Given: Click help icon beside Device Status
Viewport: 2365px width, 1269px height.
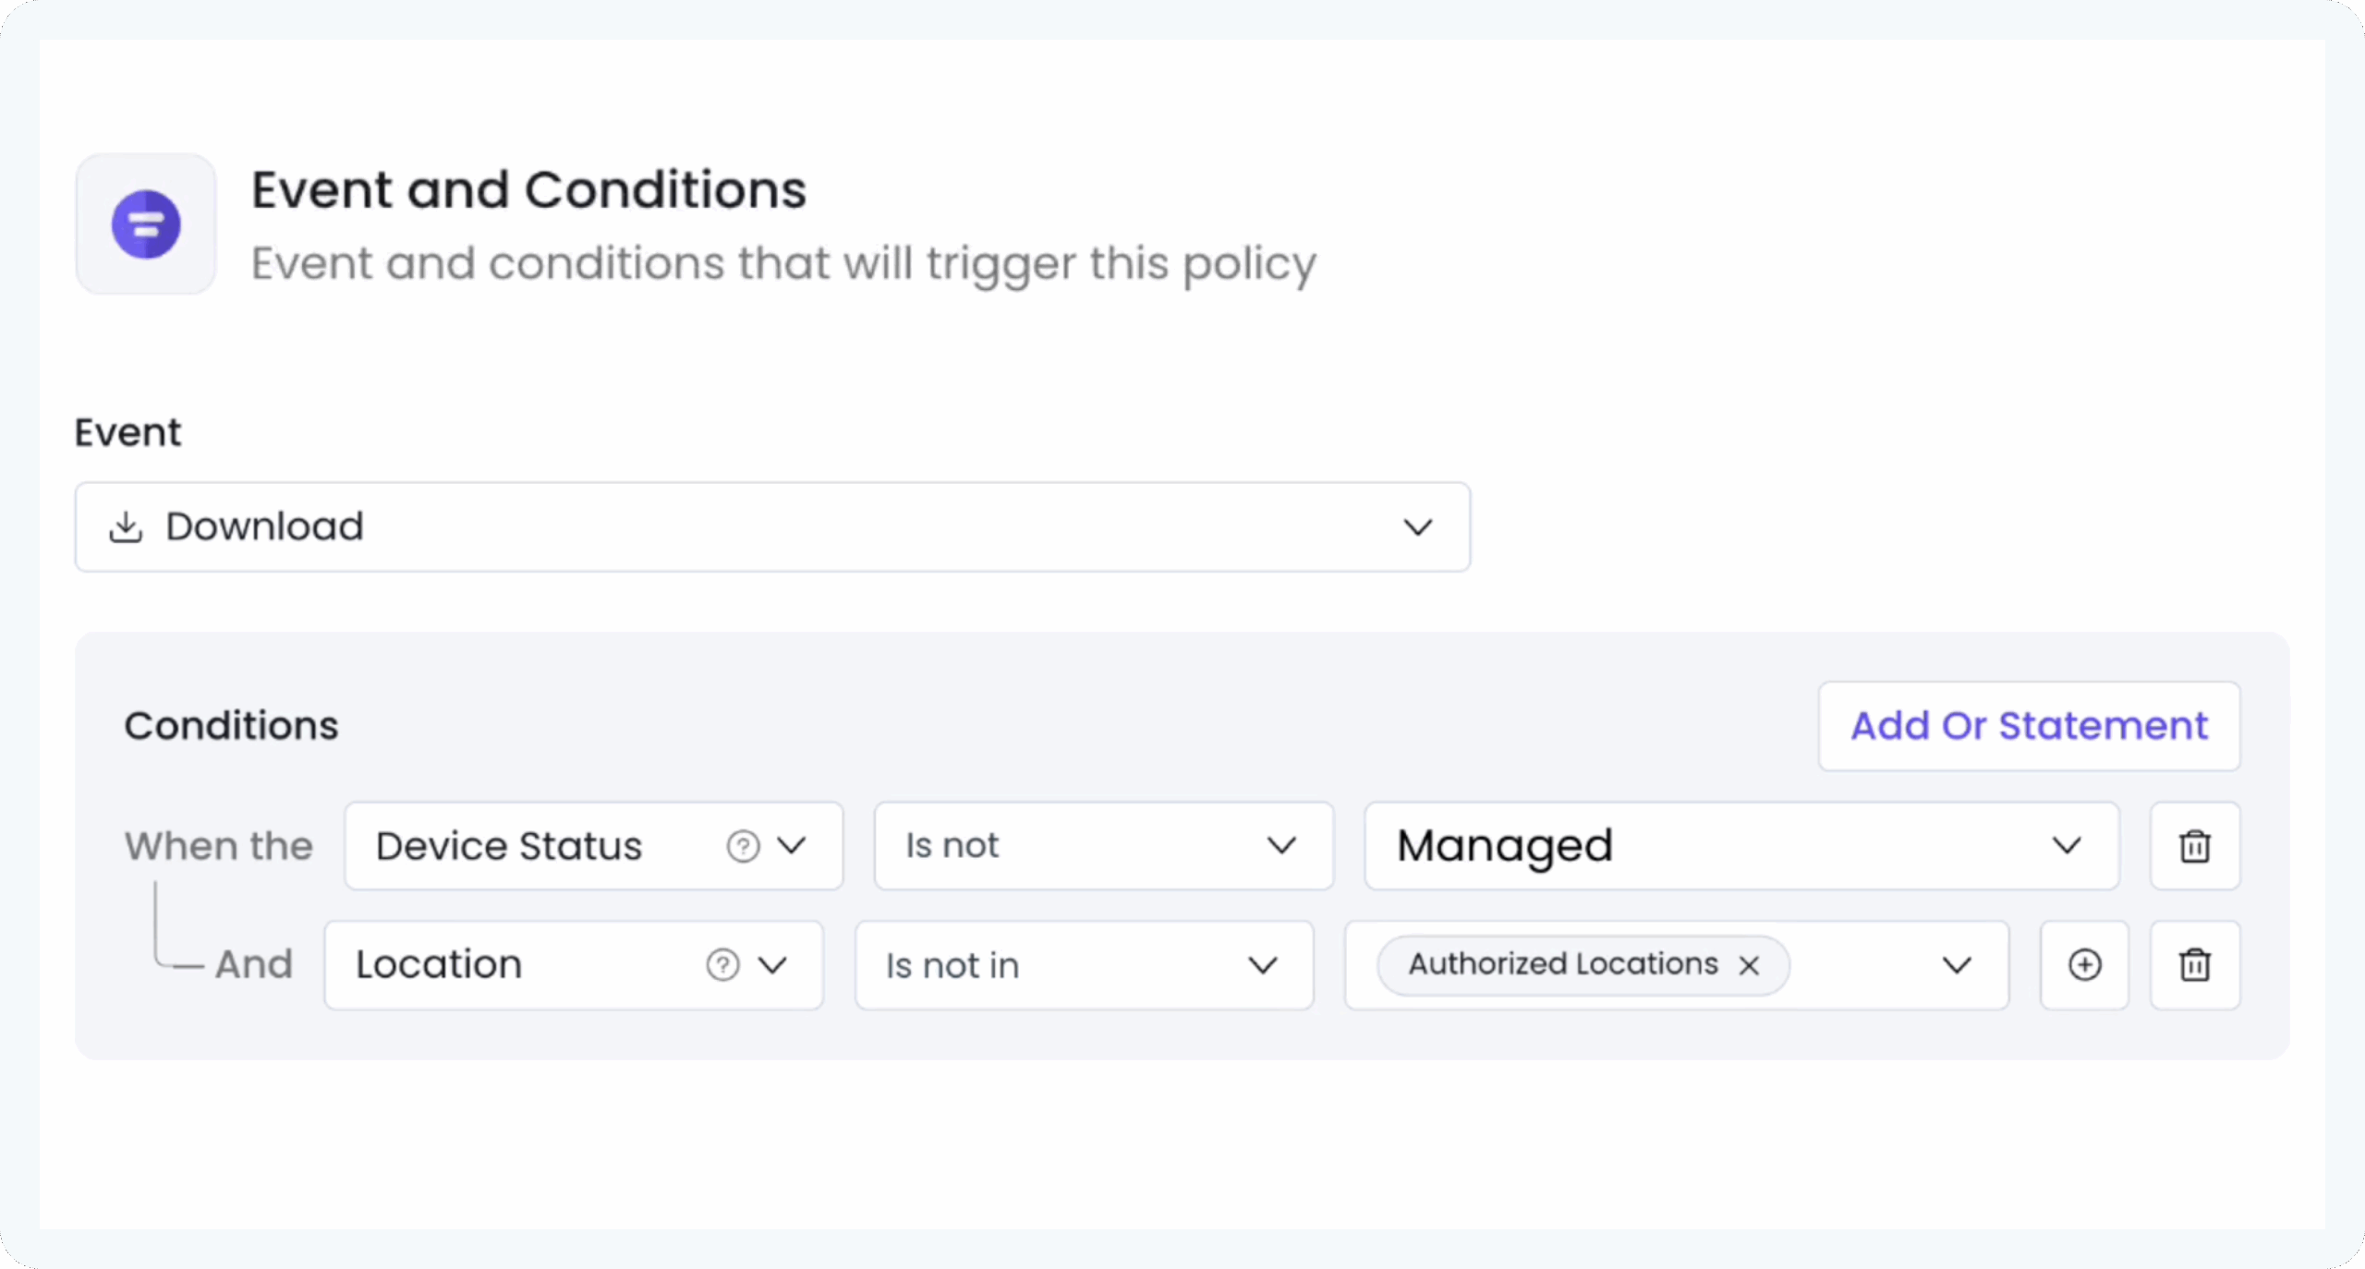Looking at the screenshot, I should pos(743,846).
